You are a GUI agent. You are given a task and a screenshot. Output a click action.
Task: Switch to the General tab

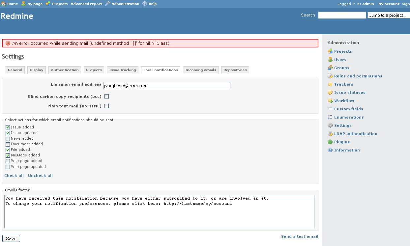point(15,70)
